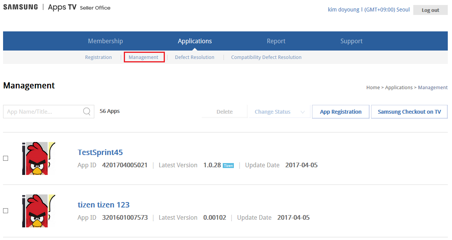
Task: Click App ID value 4201704005021
Action: click(125, 165)
